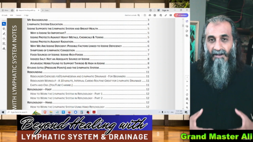Open 'Reflexology - Part 2' contents entry
This screenshot has width=253, height=142.
click(90, 98)
